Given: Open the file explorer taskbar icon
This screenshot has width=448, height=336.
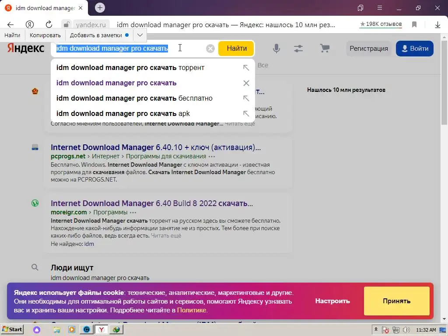Looking at the screenshot, I should tap(57, 330).
